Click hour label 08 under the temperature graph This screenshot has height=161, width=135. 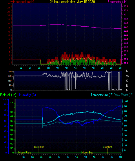click(50, 157)
